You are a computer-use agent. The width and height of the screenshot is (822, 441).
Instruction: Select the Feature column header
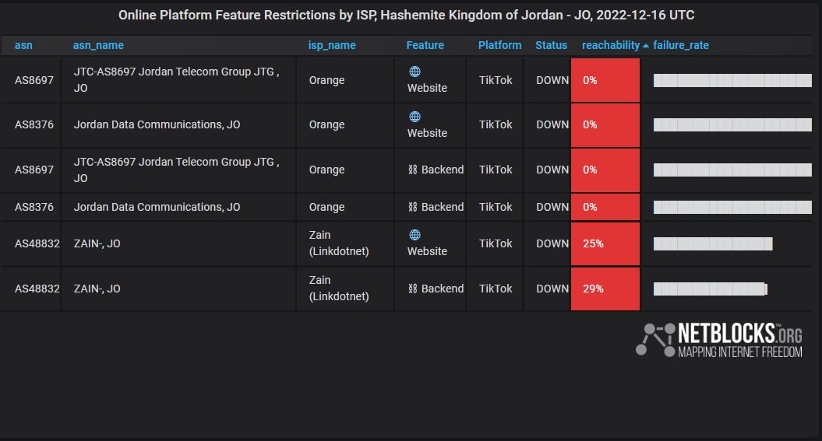click(x=425, y=45)
